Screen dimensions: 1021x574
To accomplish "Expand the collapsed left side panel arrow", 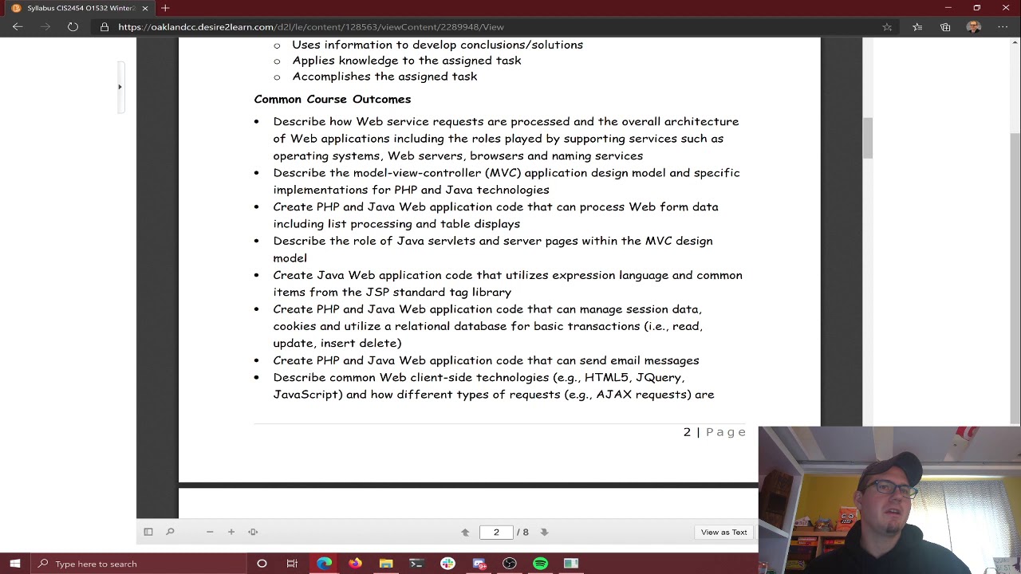I will pyautogui.click(x=120, y=87).
